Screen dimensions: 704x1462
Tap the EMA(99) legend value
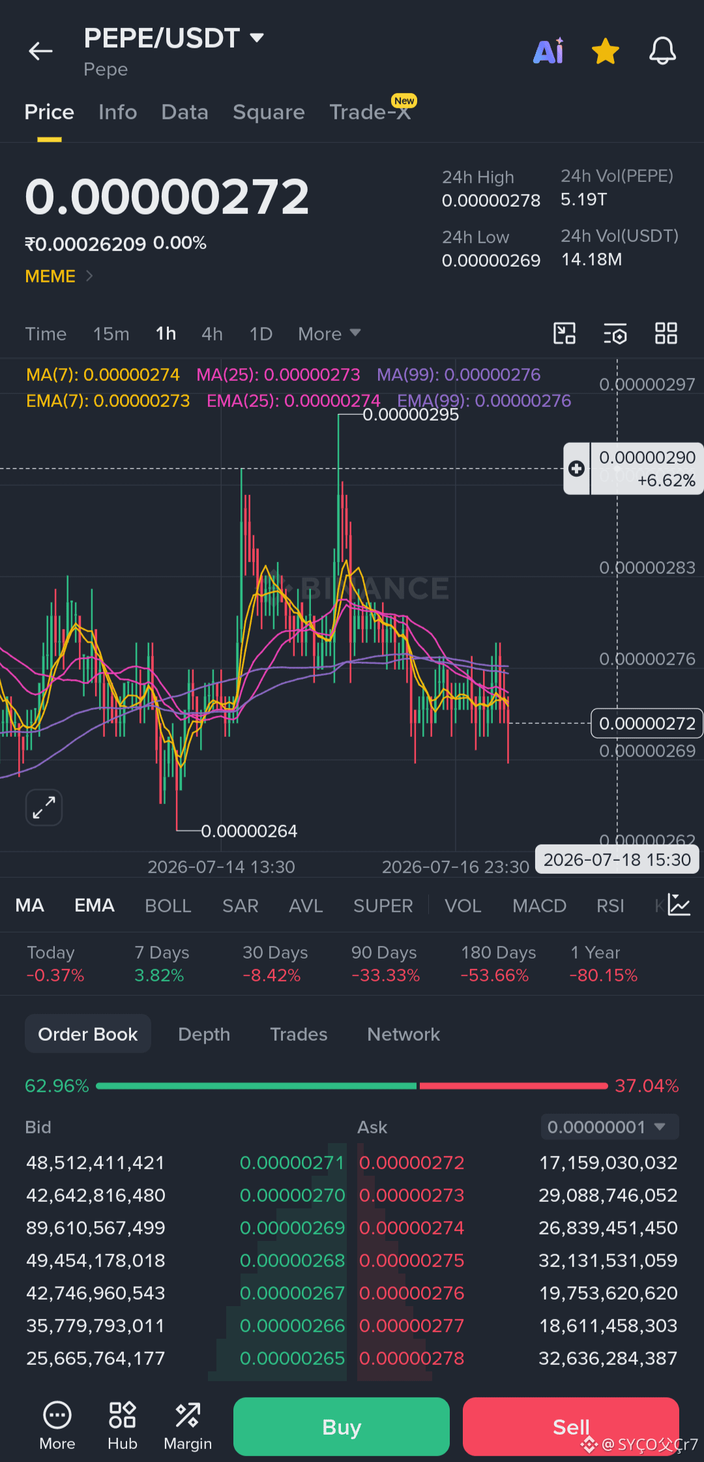484,400
